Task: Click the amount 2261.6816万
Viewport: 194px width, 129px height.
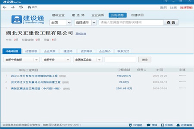Action: pos(124,88)
